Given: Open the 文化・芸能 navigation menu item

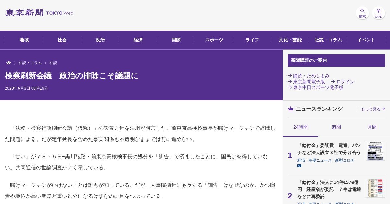Looking at the screenshot, I should pos(290,40).
